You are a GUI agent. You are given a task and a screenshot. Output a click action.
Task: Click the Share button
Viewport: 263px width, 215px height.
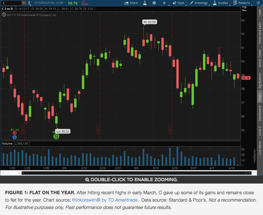pyautogui.click(x=131, y=3)
